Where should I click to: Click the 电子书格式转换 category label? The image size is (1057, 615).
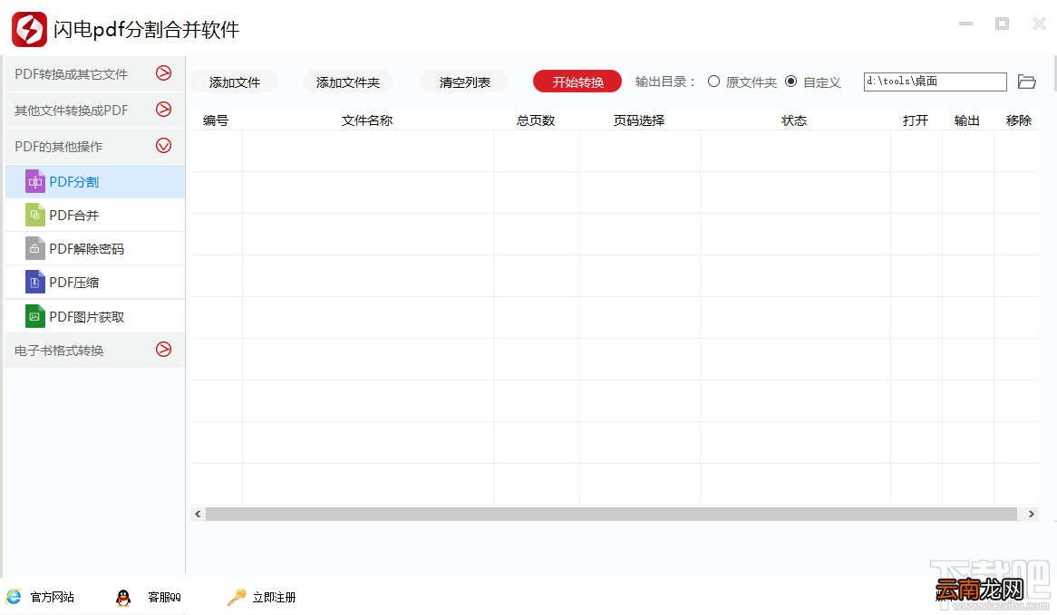click(x=59, y=351)
